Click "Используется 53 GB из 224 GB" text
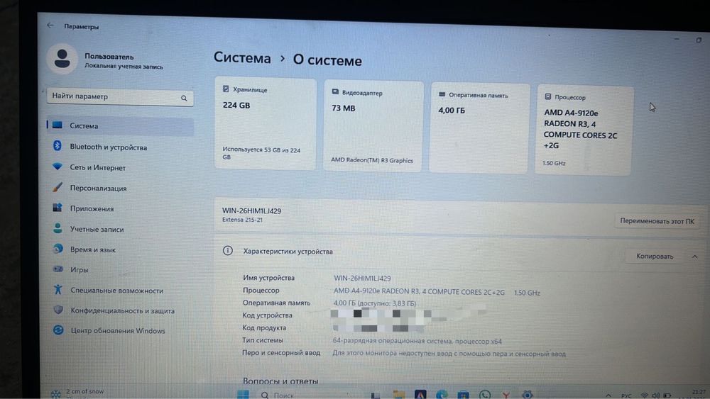This screenshot has width=710, height=399. click(x=261, y=153)
